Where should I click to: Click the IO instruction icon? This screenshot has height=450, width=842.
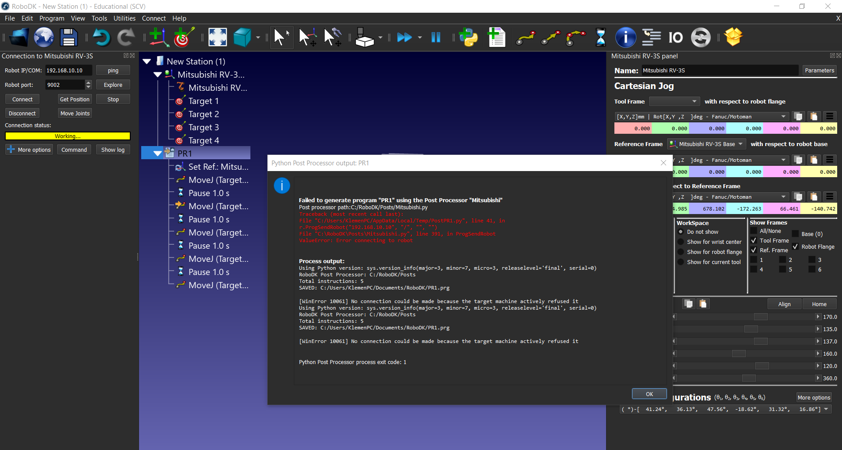(x=675, y=38)
